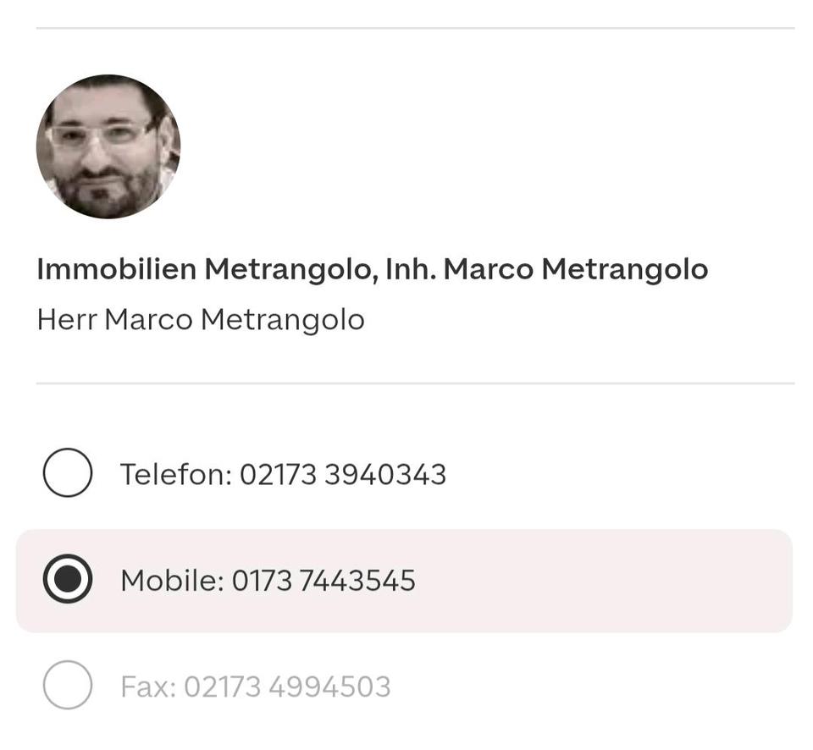This screenshot has width=813, height=750.
Task: Click "Inh. Marco Metrangolo" in the bold heading
Action: (x=546, y=269)
